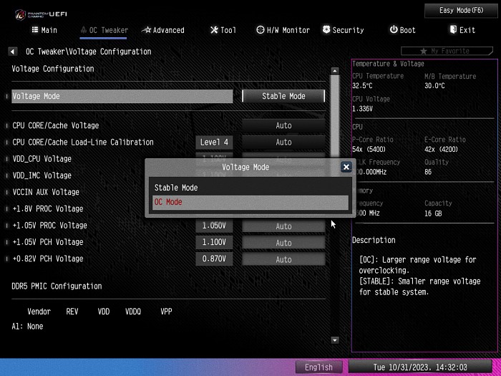The height and width of the screenshot is (376, 501).
Task: Switch to the Security tab
Action: coord(343,30)
